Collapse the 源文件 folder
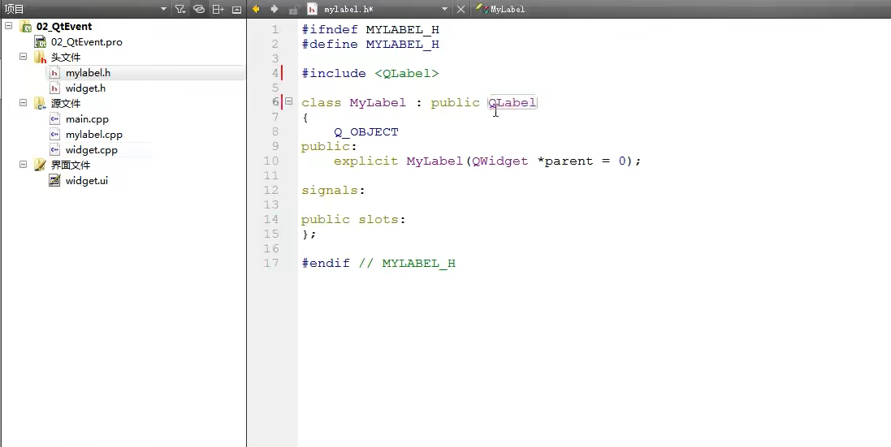The image size is (891, 447). point(23,103)
